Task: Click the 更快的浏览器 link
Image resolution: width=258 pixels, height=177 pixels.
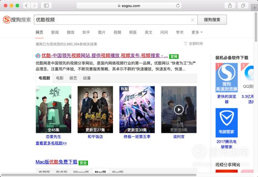Action: coord(227,99)
